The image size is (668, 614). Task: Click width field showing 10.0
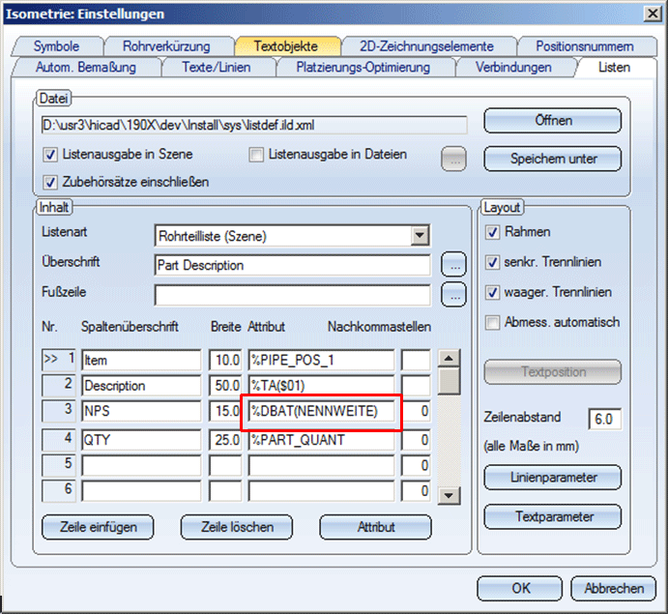click(225, 360)
